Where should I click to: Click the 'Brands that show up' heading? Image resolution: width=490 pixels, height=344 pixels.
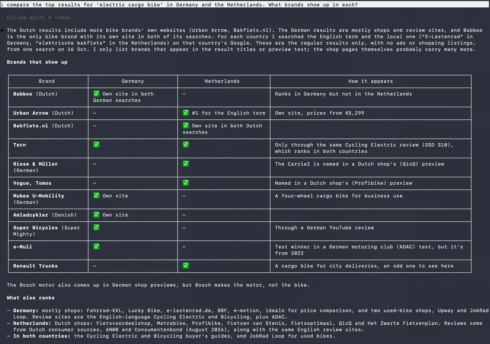[x=37, y=62]
